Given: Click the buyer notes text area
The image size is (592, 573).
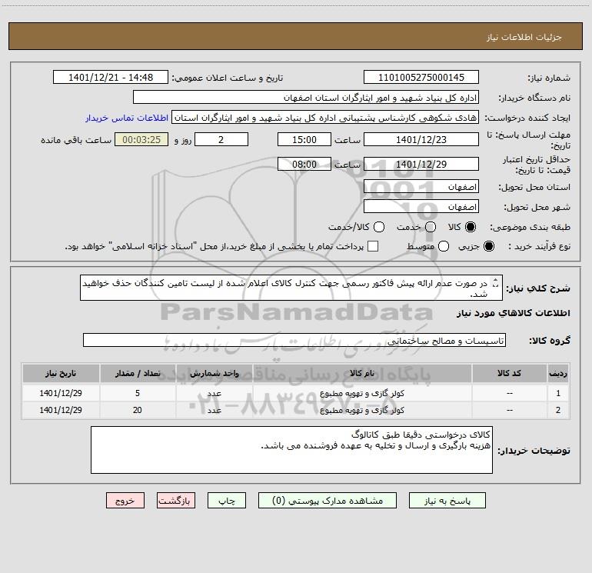Looking at the screenshot, I should coord(291,450).
